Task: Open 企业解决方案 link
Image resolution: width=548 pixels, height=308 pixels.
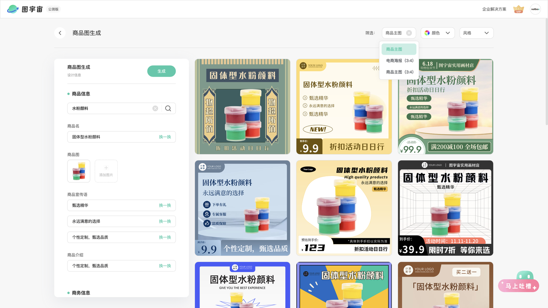Action: (x=494, y=9)
